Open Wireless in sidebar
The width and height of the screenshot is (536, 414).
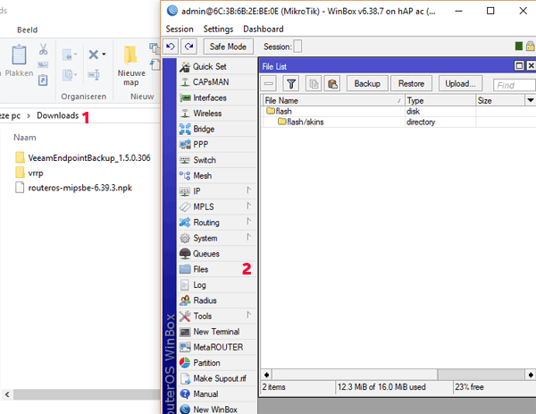(x=217, y=114)
